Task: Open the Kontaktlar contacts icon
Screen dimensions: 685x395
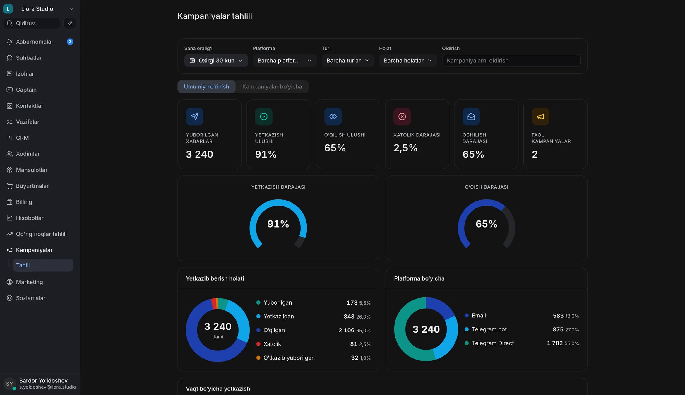Action: pyautogui.click(x=10, y=106)
